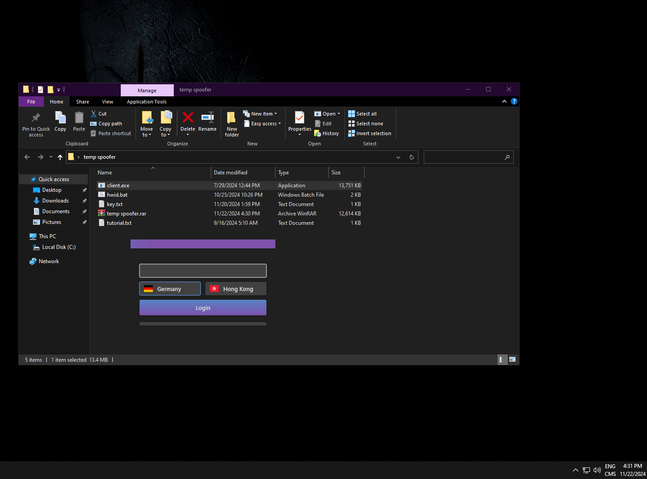Create a New folder
Screen dimensions: 647x479
click(232, 124)
